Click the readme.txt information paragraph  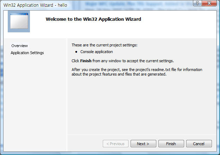click(137, 72)
